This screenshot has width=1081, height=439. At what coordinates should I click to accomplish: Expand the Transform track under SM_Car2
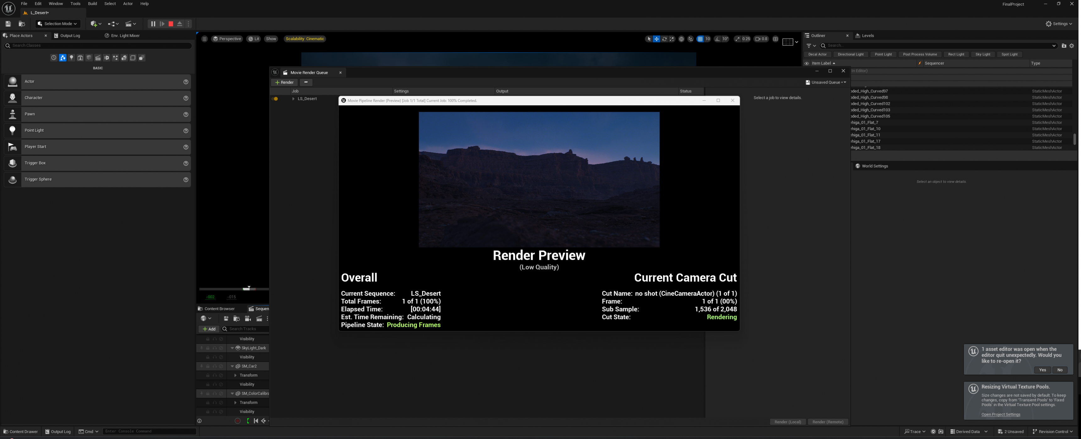[x=235, y=376]
